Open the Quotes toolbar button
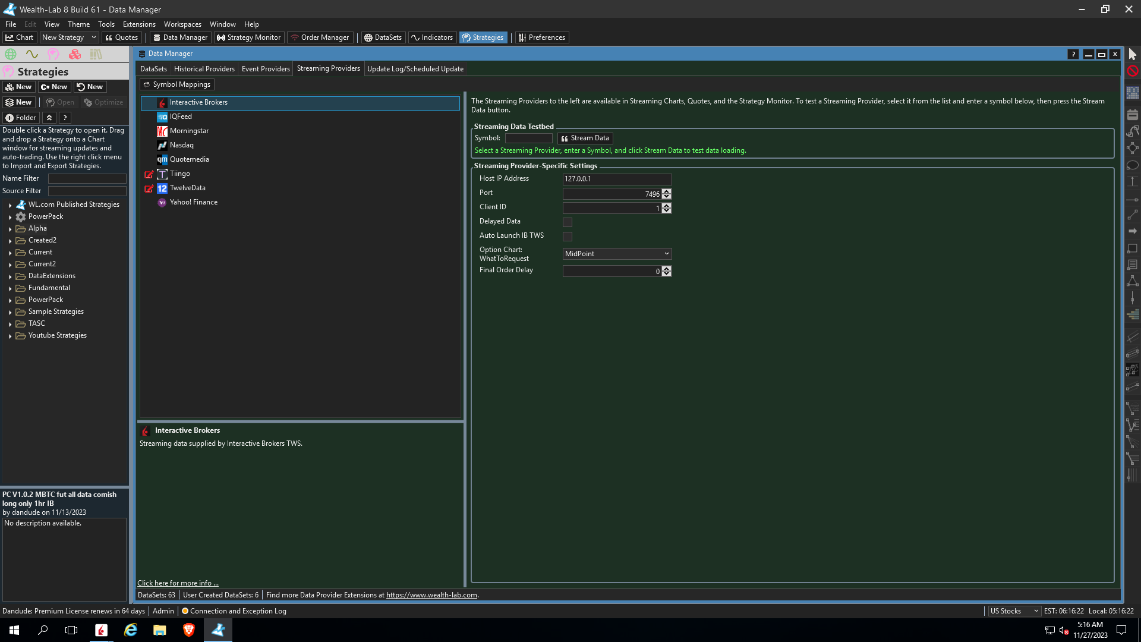Image resolution: width=1141 pixels, height=642 pixels. click(122, 37)
